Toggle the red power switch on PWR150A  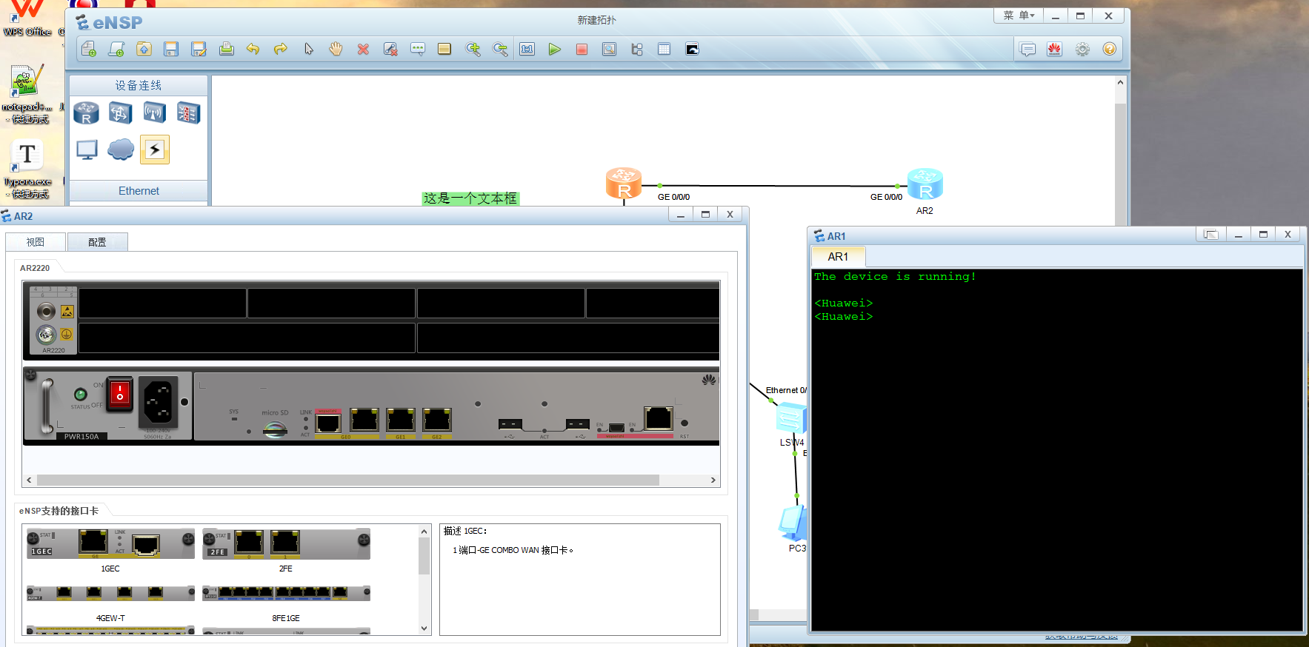coord(119,394)
